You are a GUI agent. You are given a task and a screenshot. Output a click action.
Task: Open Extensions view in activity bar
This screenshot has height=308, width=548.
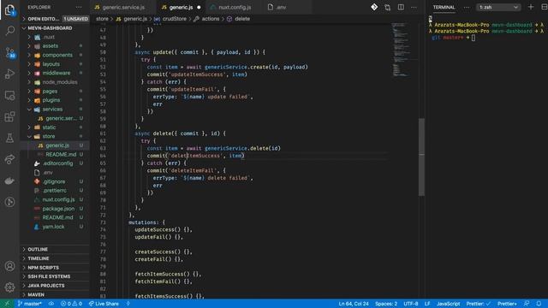click(x=9, y=116)
